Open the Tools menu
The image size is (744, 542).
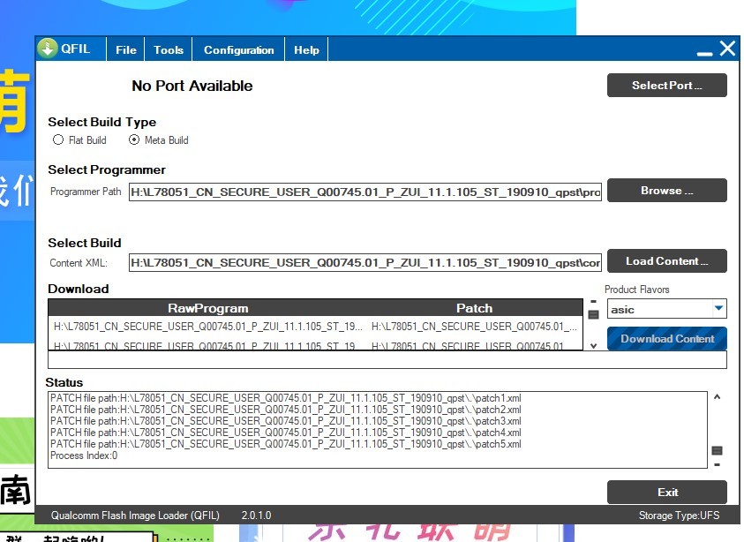click(169, 49)
